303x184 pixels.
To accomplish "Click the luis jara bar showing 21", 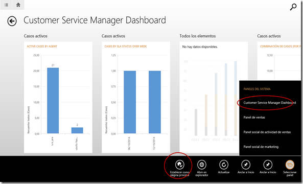I will coord(53,101).
